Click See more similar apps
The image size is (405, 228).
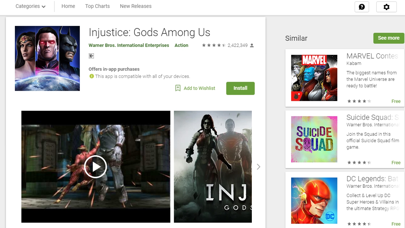(389, 38)
